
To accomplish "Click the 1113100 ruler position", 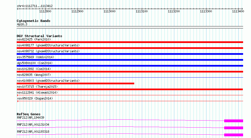I will [142, 11].
